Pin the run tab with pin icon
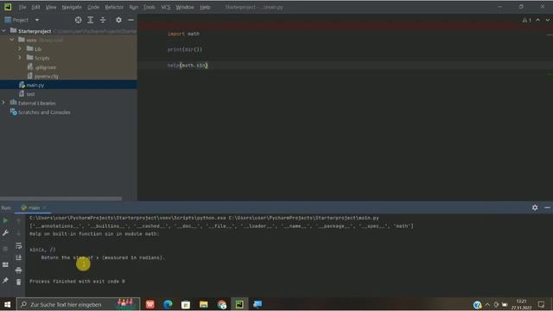 point(5,280)
